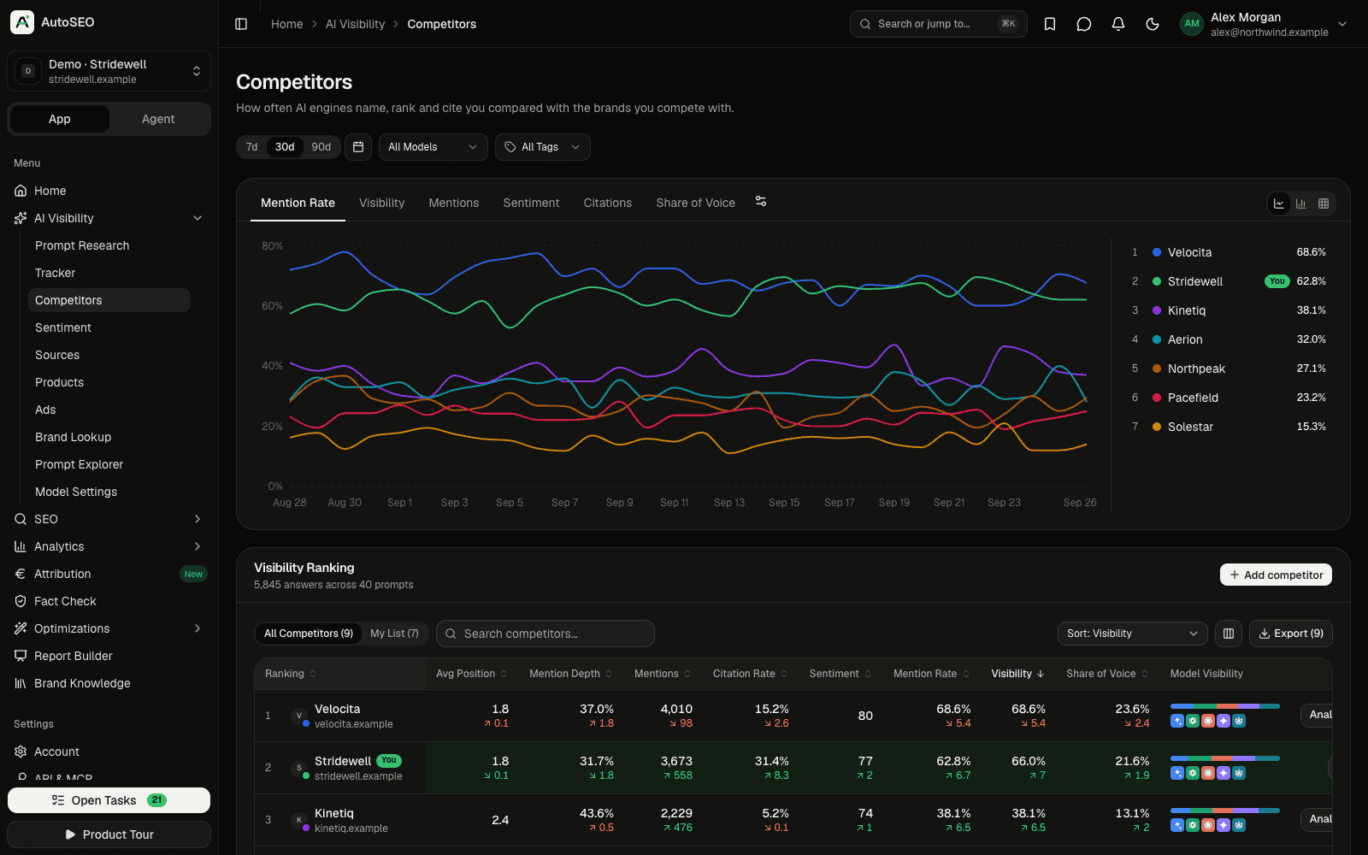Switch to the Sentiment chart tab
This screenshot has height=855, width=1368.
(x=531, y=203)
